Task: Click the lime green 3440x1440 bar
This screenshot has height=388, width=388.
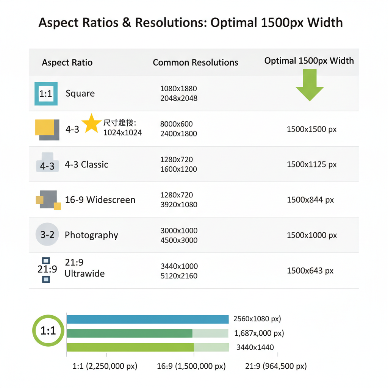Action: coord(130,347)
